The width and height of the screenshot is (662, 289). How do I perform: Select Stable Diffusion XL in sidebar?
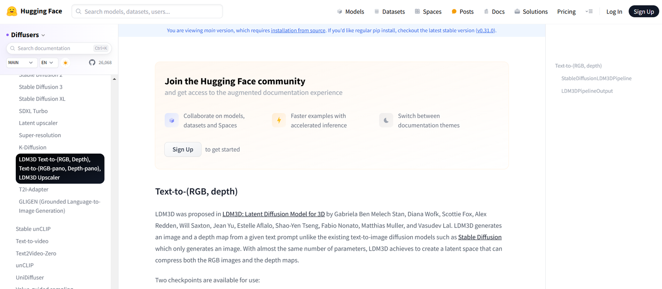[x=42, y=99]
